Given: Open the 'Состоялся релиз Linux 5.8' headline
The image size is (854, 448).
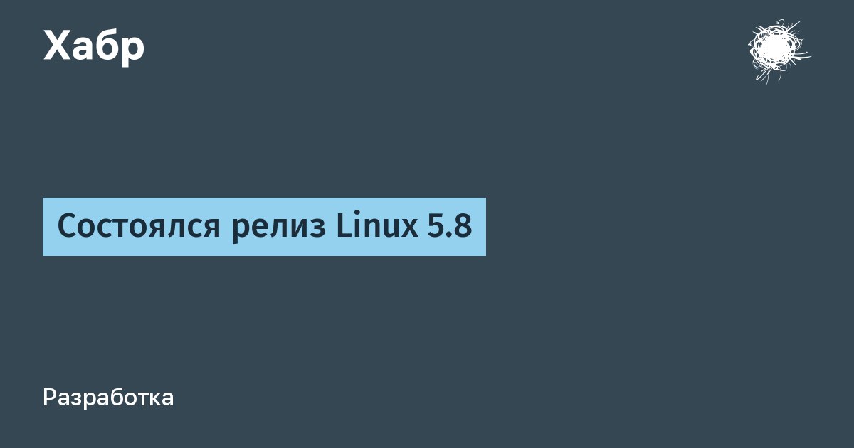Looking at the screenshot, I should (x=264, y=226).
